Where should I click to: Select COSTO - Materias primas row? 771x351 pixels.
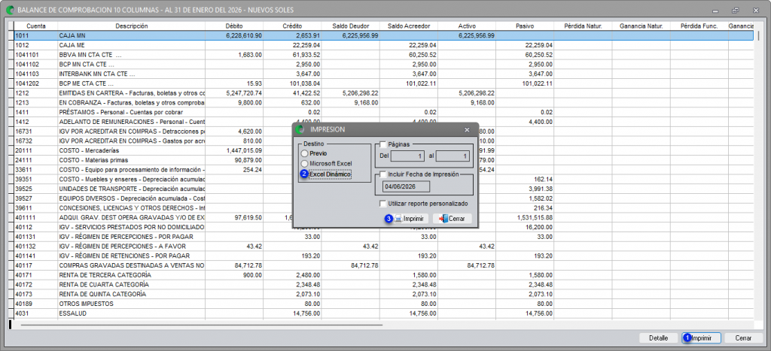pos(383,160)
